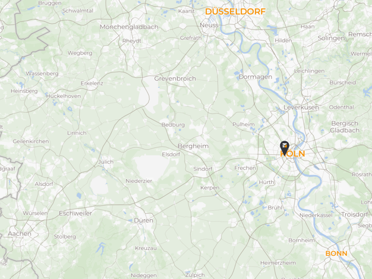This screenshot has height=279, width=372.
Task: Click the Neuss label near Düsseldorf
Action: click(209, 25)
